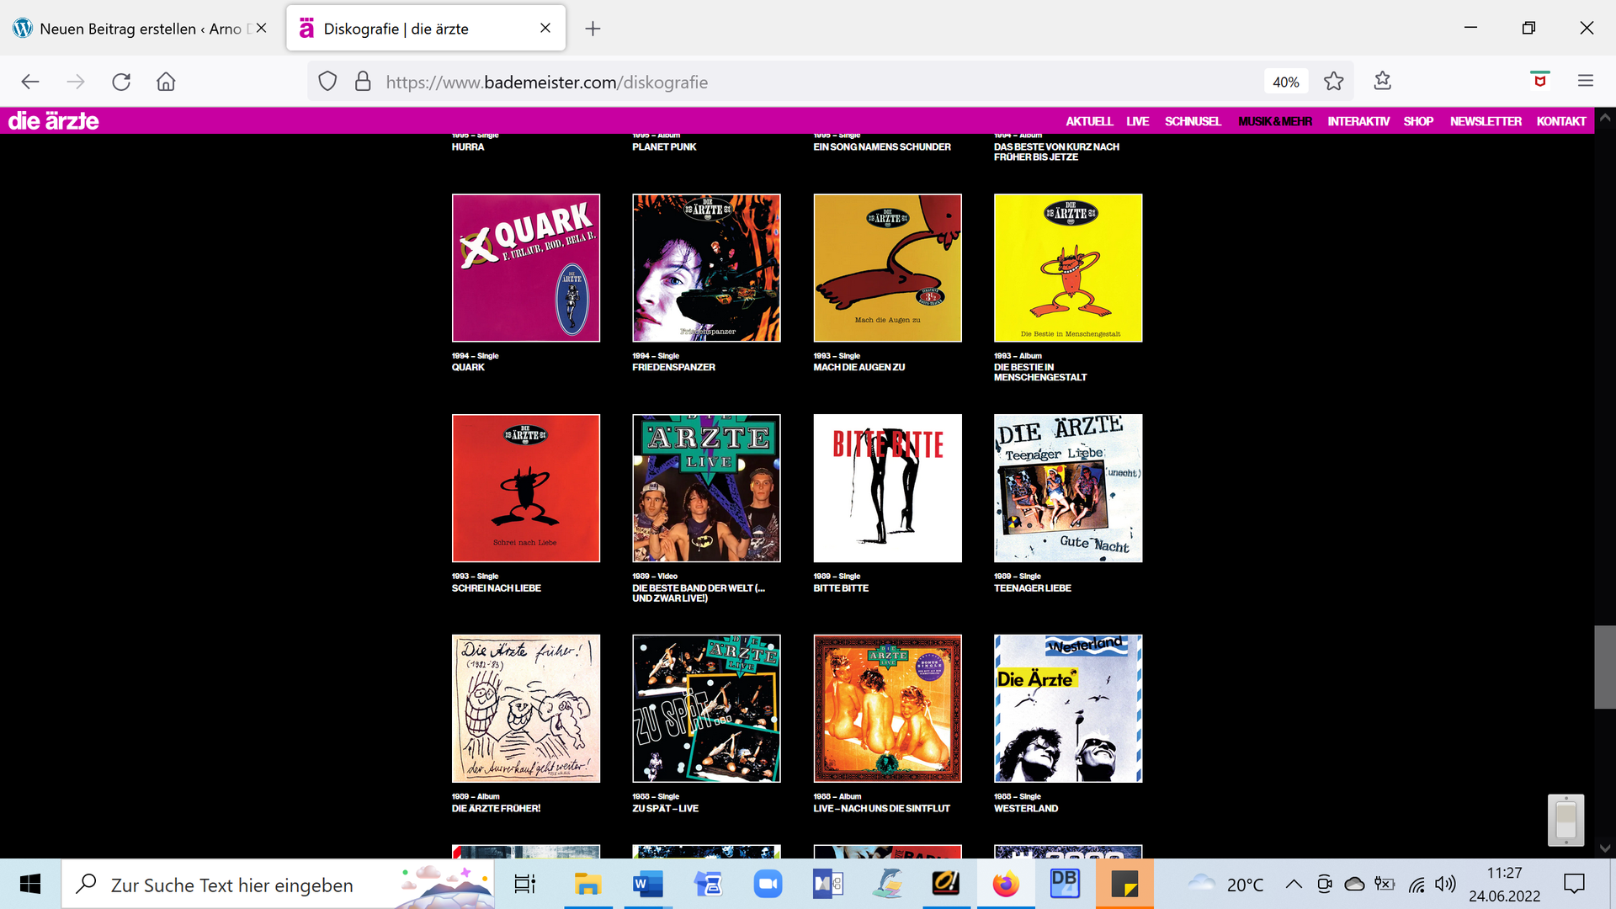
Task: Open the Firefox application menu
Action: click(1586, 82)
